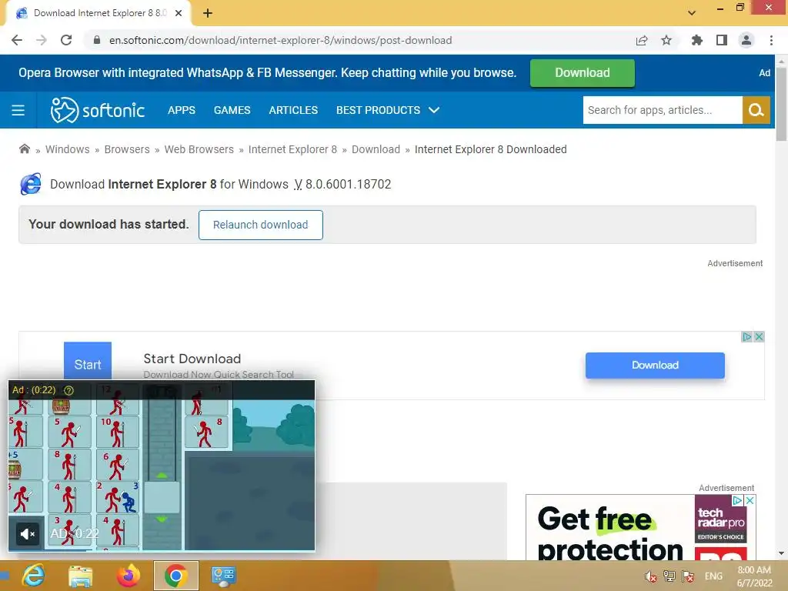Click the browser forward arrow
788x591 pixels.
(x=42, y=40)
